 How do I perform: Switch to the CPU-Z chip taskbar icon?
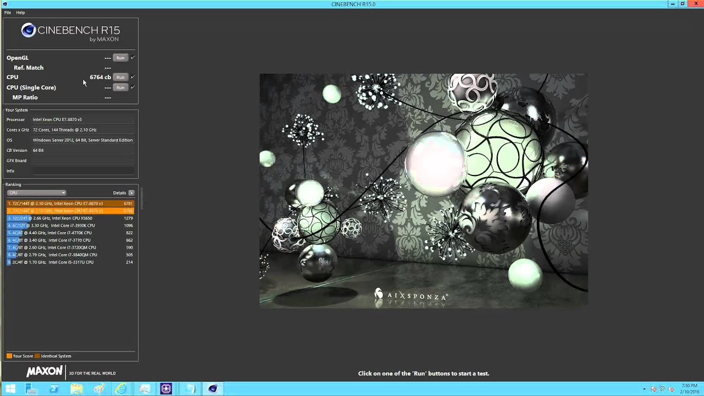tap(166, 389)
